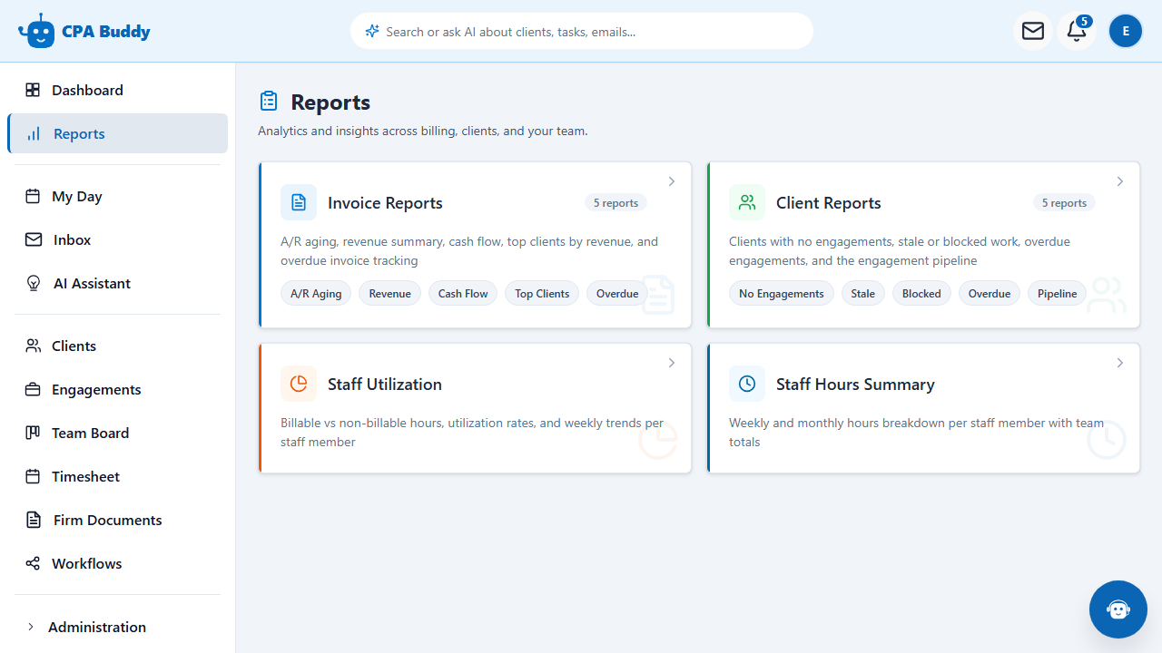1162x653 pixels.
Task: Click the Client Reports people icon
Action: click(x=747, y=202)
